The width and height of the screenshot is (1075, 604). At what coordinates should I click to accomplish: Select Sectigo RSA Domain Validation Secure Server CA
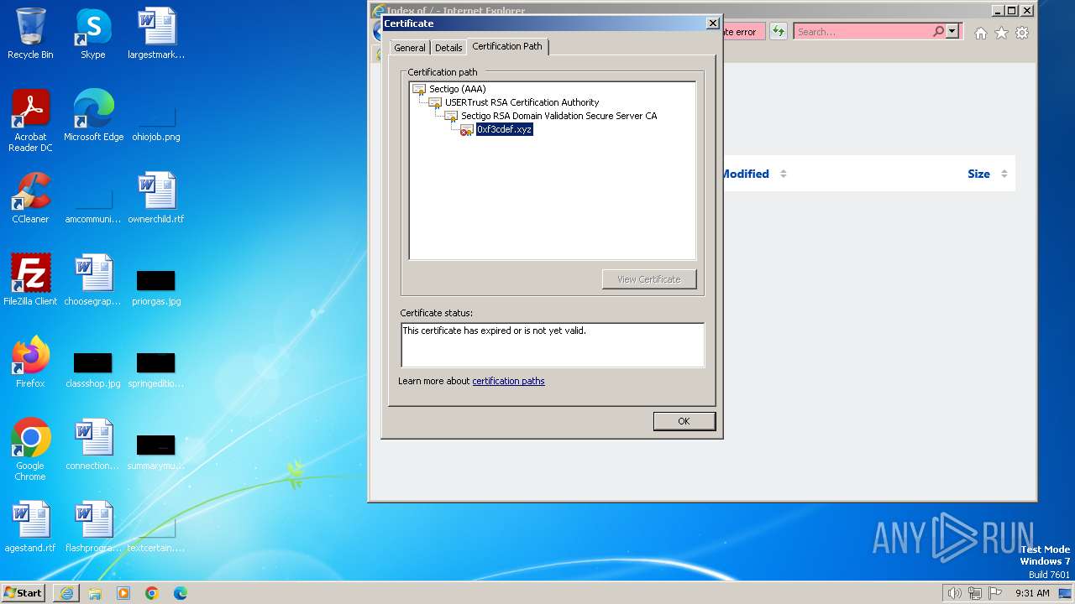(558, 116)
